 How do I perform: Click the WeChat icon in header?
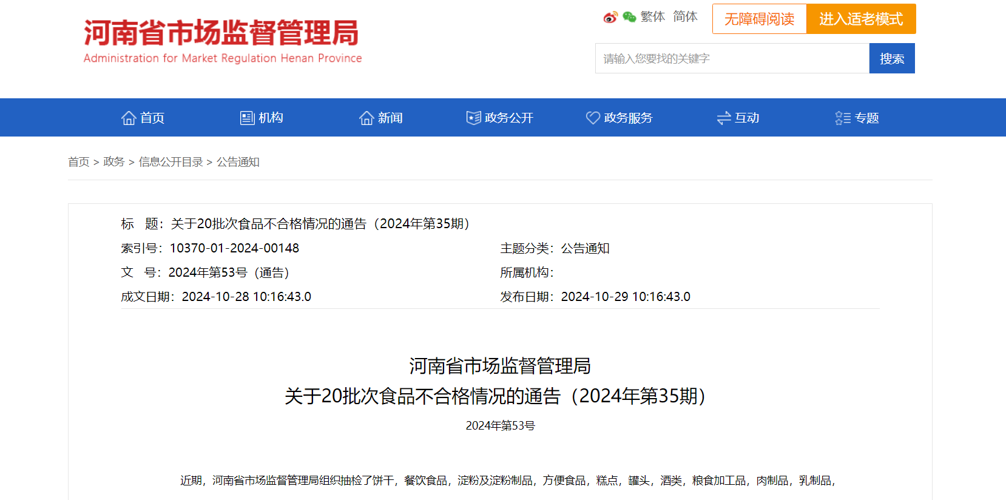[x=629, y=17]
